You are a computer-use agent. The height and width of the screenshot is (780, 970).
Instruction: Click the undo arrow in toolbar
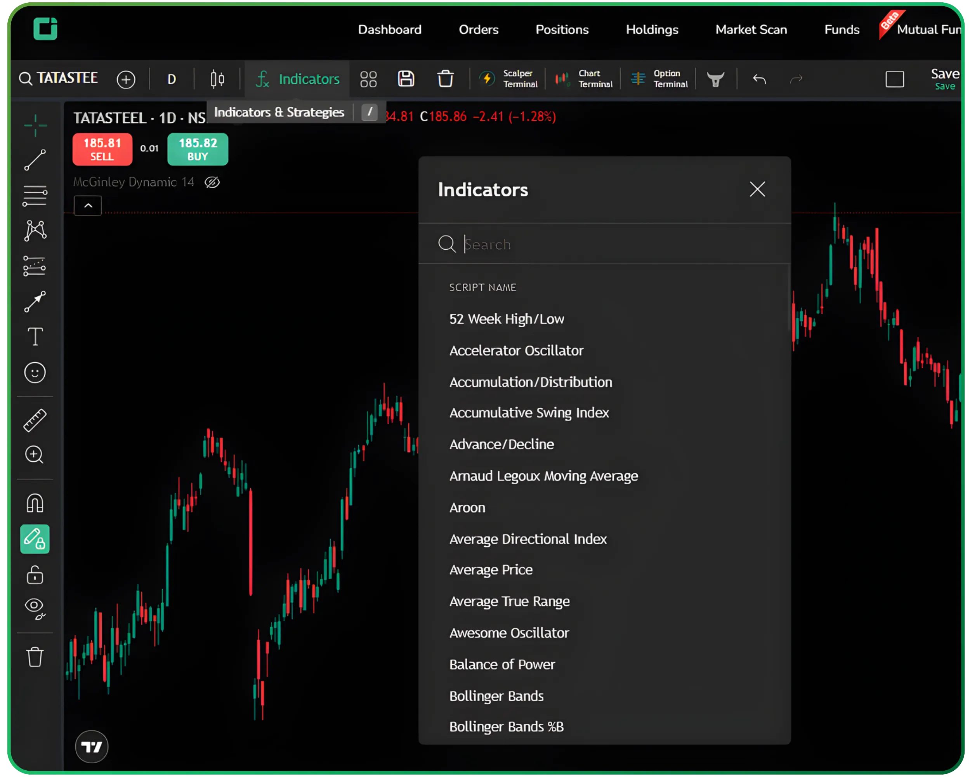760,80
